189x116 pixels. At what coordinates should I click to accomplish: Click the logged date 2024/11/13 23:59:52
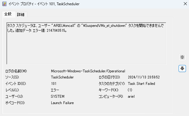[144, 77]
